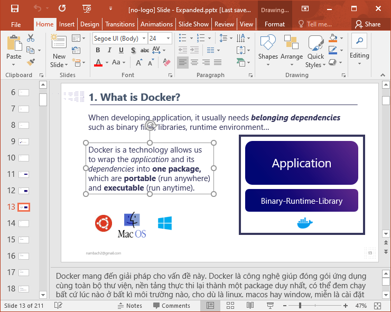Increase font size with the large A icon
This screenshot has height=312, width=391.
(139, 62)
